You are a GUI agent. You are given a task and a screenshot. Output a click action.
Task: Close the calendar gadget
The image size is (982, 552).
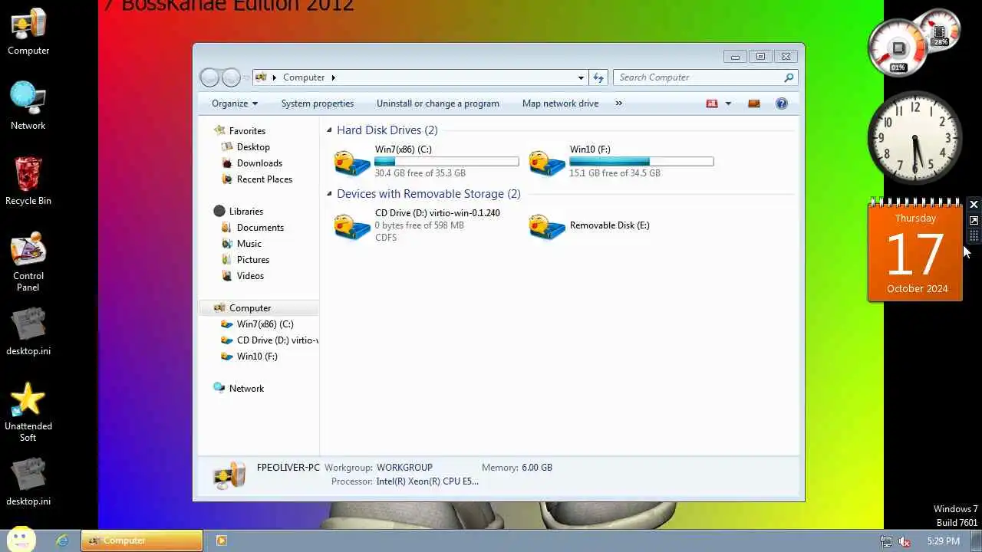(974, 205)
